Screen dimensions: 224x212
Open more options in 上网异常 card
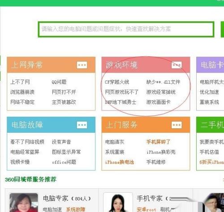[x=82, y=65]
